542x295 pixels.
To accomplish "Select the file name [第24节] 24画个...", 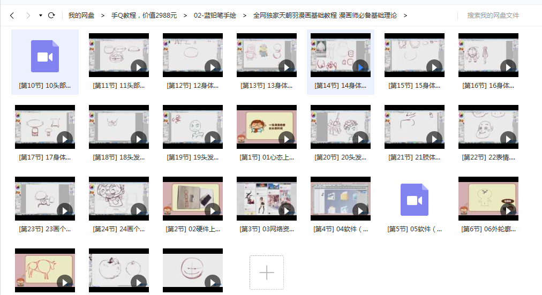I will [119, 229].
